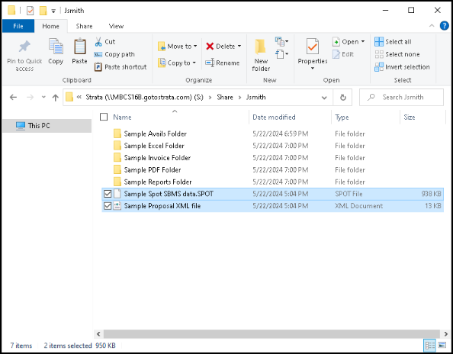Open Properties using the checkmark icon

(313, 47)
